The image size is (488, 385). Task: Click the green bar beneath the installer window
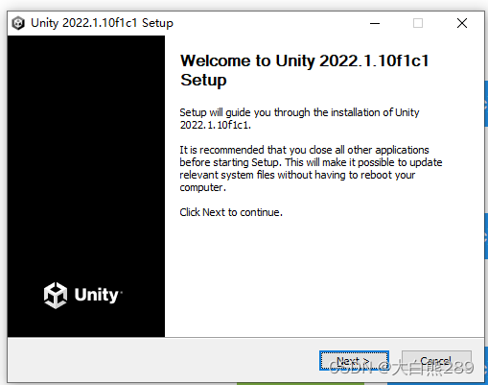(300, 383)
